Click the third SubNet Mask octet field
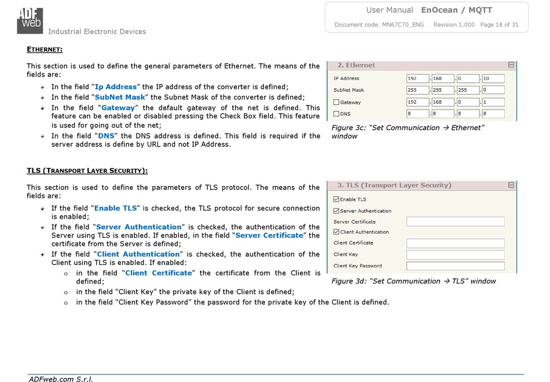550x382 pixels. [468, 90]
